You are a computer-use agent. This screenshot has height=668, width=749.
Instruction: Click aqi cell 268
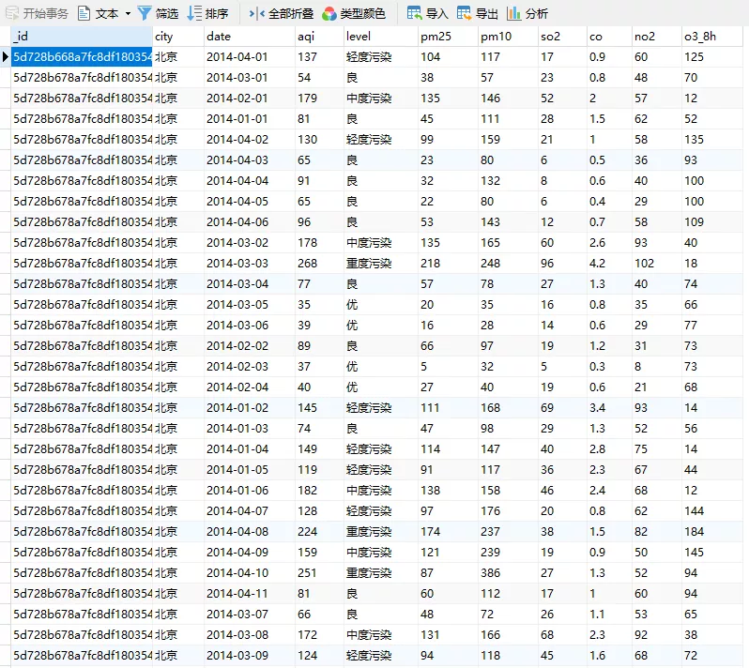319,263
